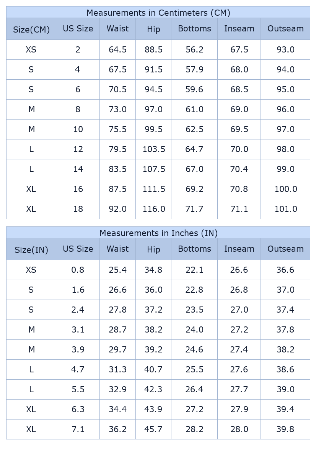Select the Size(IN) column header
Viewport: 316px width, 449px height.
coord(31,250)
